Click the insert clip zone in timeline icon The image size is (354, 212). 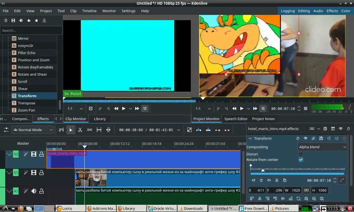[x=199, y=130]
